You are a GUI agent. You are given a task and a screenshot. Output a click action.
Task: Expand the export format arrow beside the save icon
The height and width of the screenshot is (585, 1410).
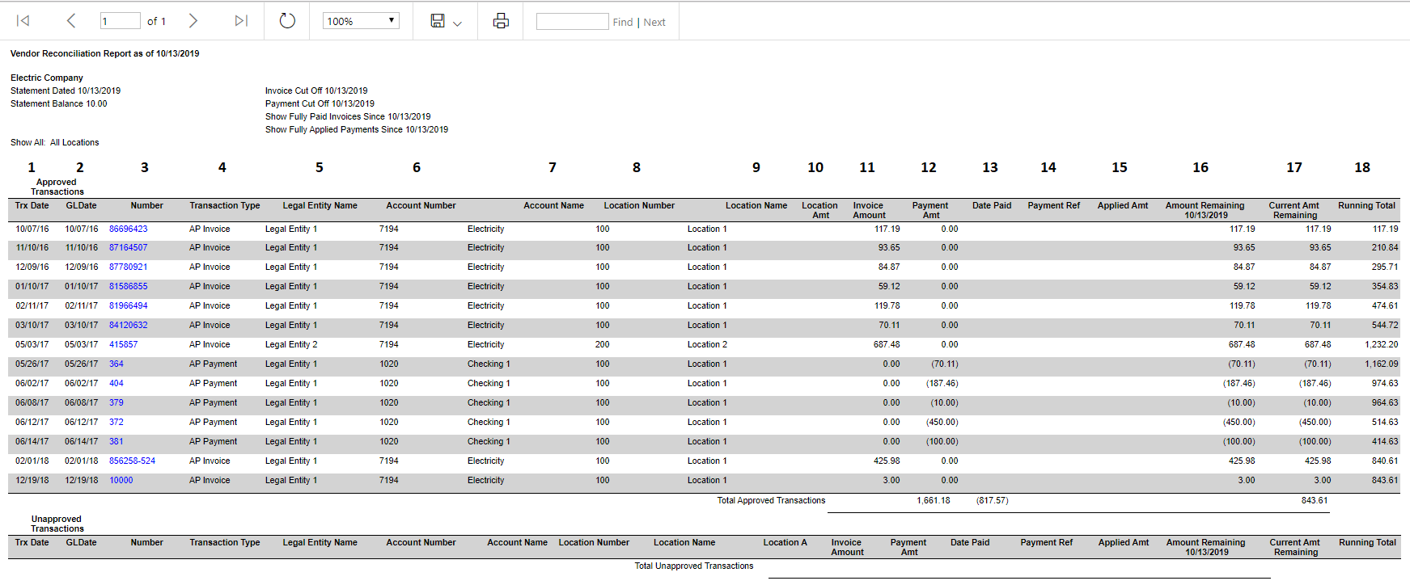click(x=457, y=23)
